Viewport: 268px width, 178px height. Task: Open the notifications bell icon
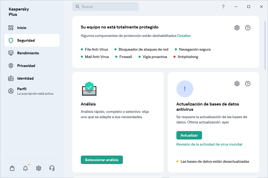[25, 168]
